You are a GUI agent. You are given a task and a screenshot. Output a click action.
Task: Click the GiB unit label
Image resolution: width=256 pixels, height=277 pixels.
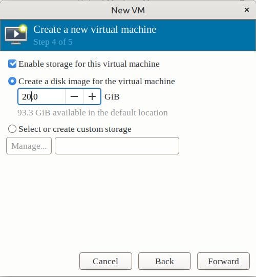[x=112, y=97]
